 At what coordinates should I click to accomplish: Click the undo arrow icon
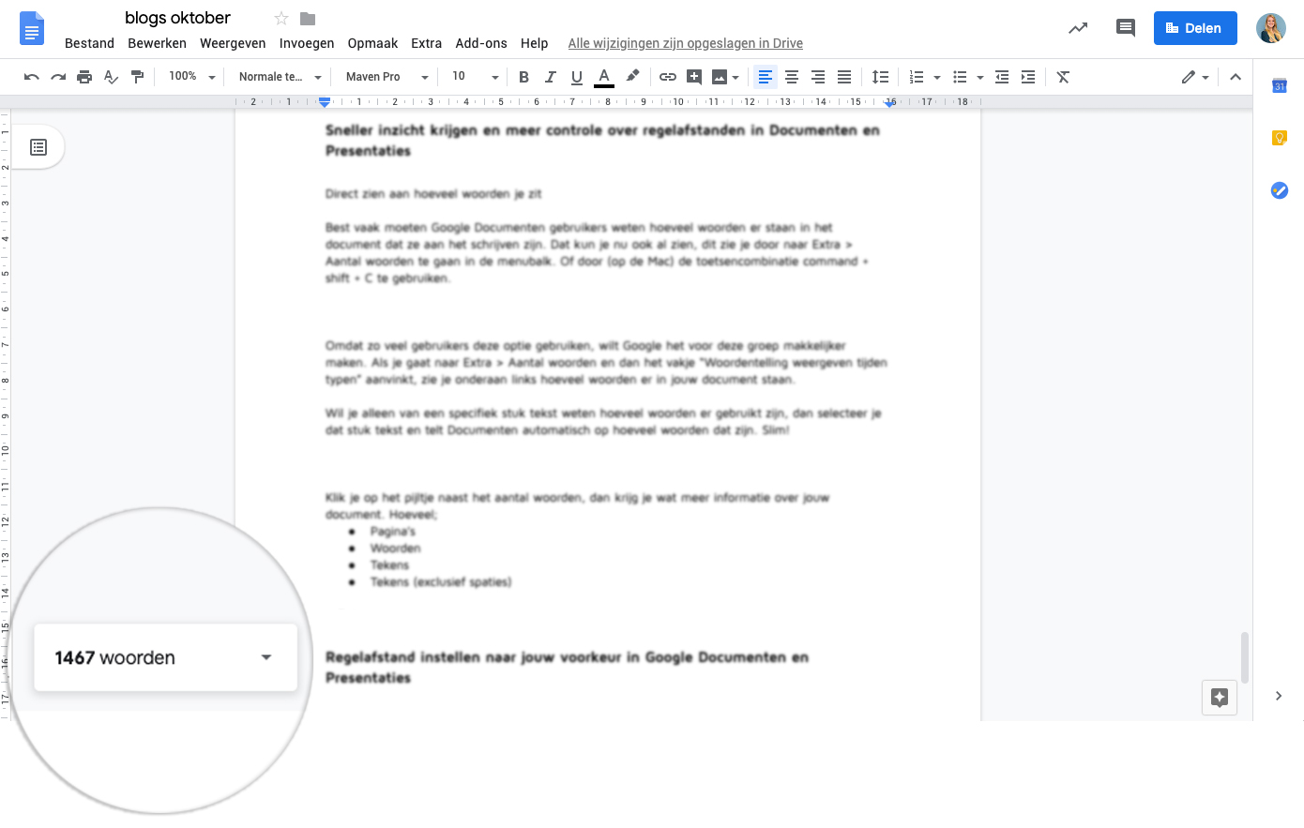[32, 77]
